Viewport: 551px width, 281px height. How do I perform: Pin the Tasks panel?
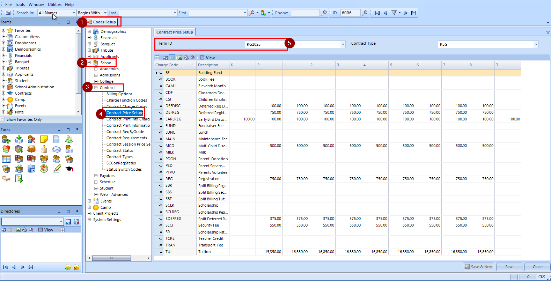pos(77,130)
